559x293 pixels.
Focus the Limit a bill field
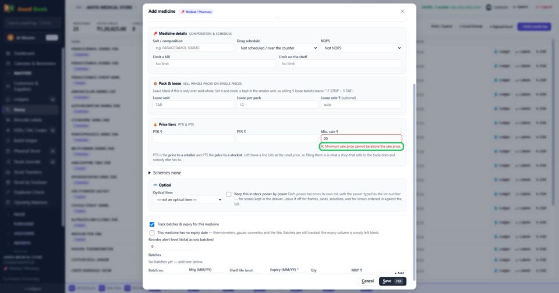coord(214,64)
